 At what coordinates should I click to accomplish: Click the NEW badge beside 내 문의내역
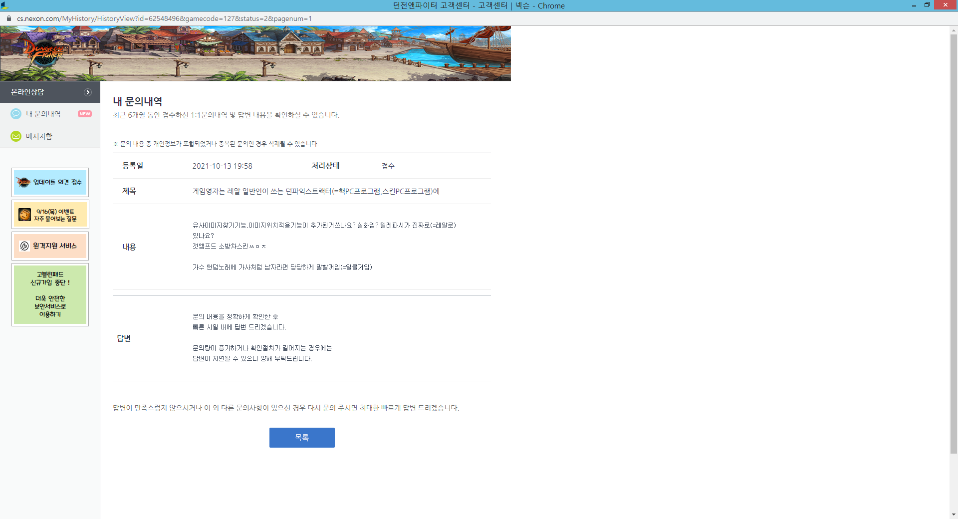tap(85, 114)
